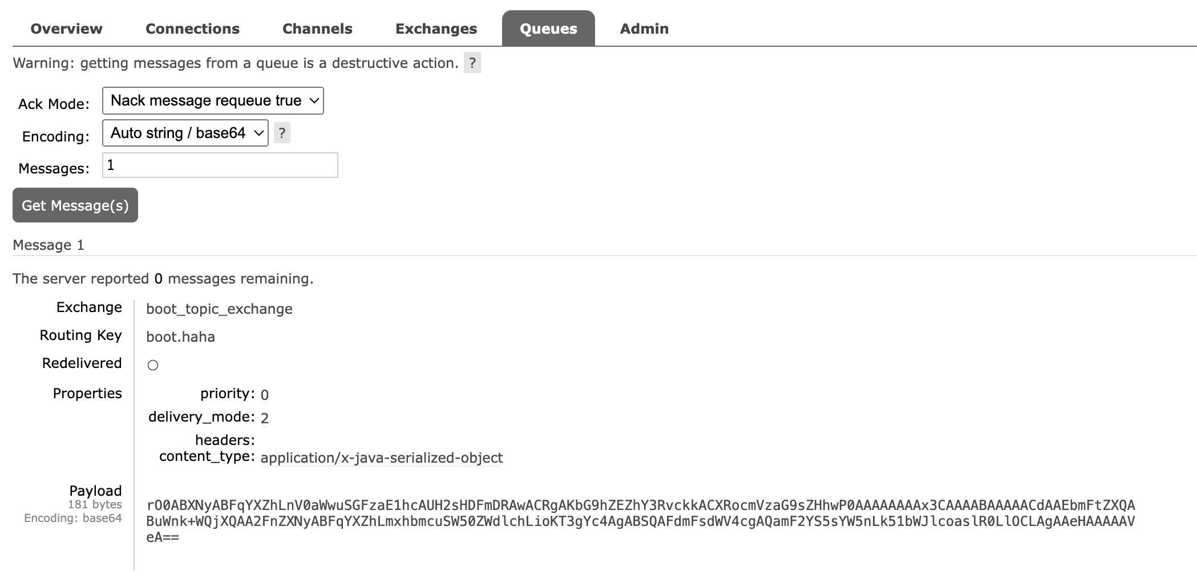Go to the Channels tab

317,29
